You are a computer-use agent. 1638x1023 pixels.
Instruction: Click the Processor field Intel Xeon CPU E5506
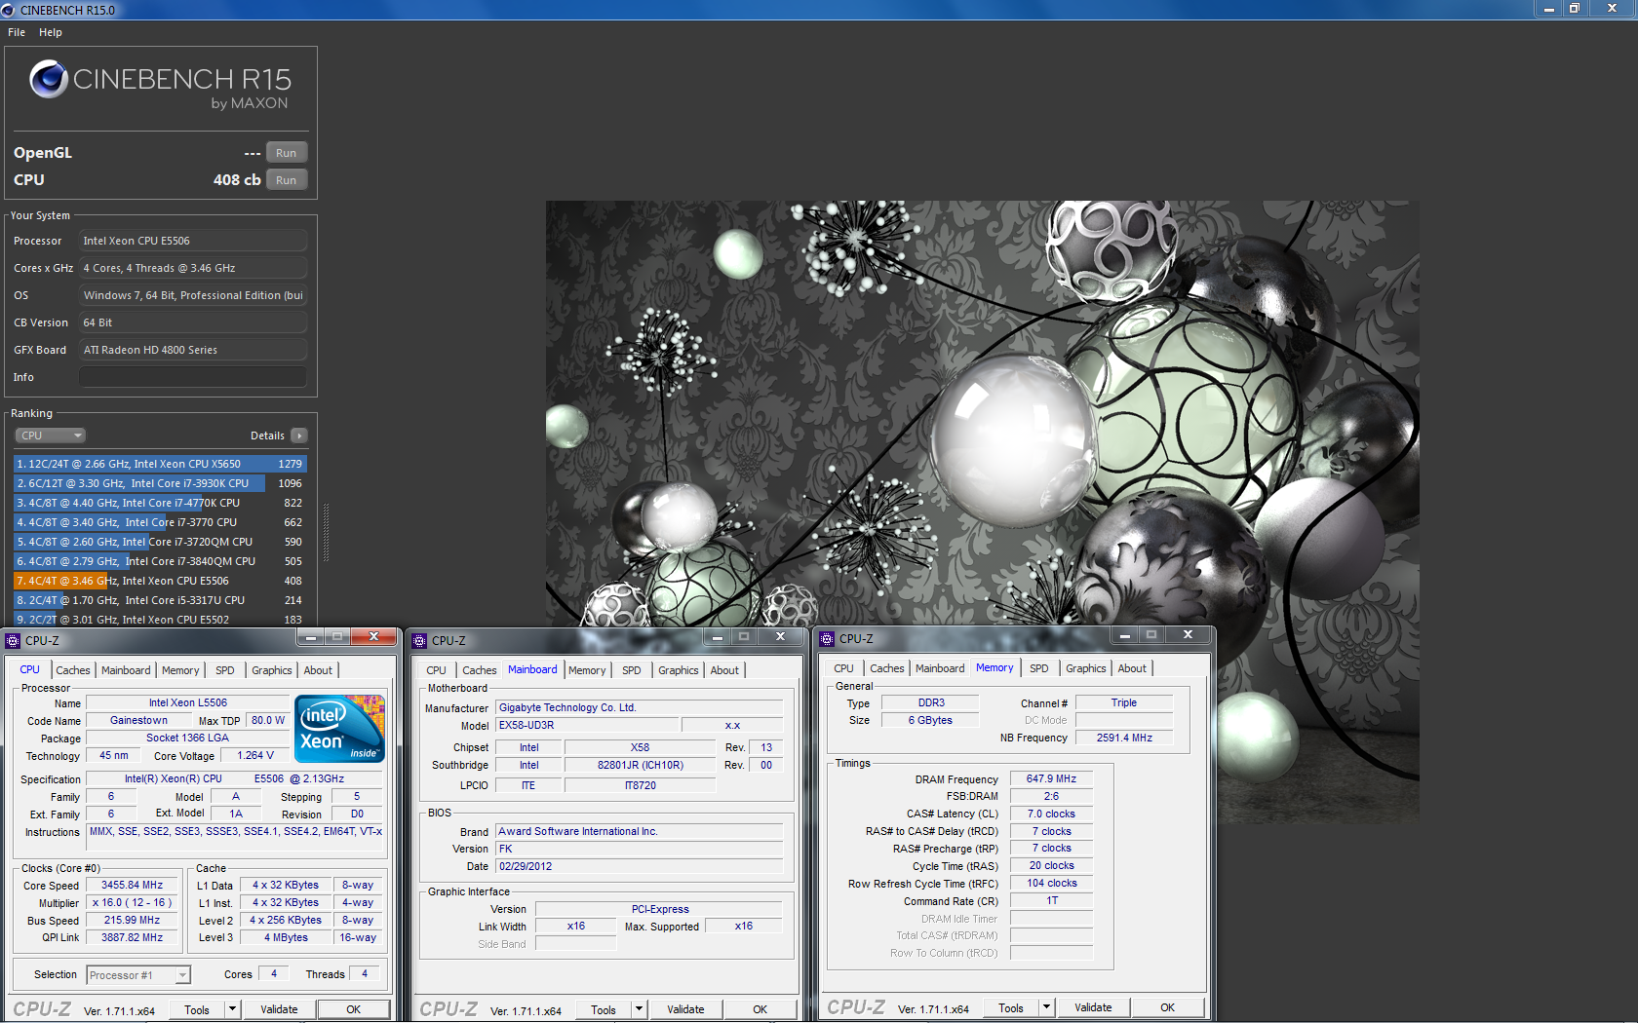coord(193,241)
